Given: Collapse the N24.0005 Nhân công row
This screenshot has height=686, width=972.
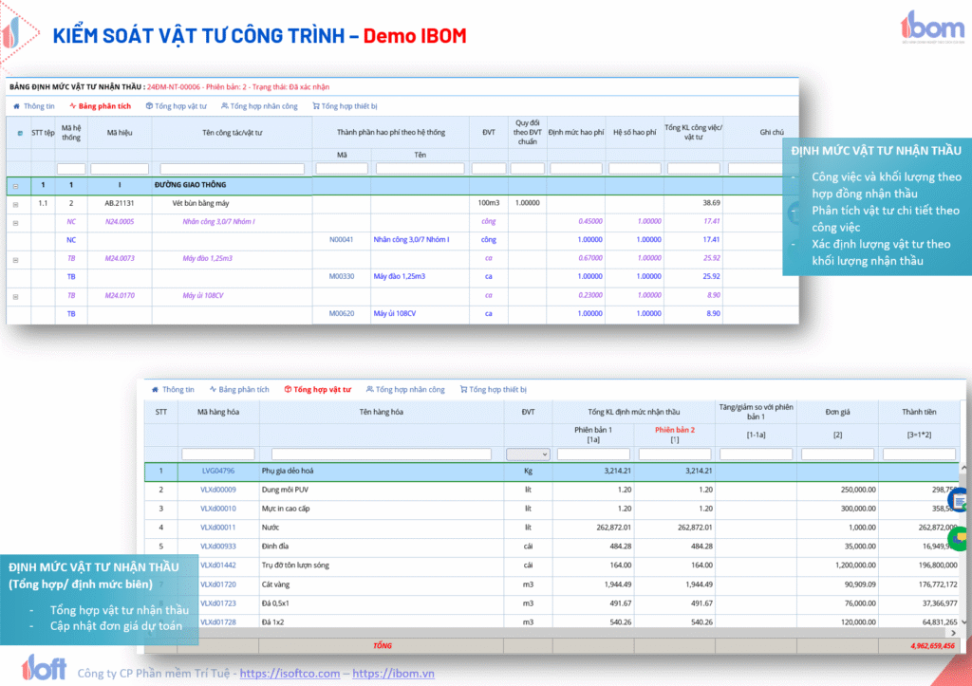Looking at the screenshot, I should tap(15, 222).
